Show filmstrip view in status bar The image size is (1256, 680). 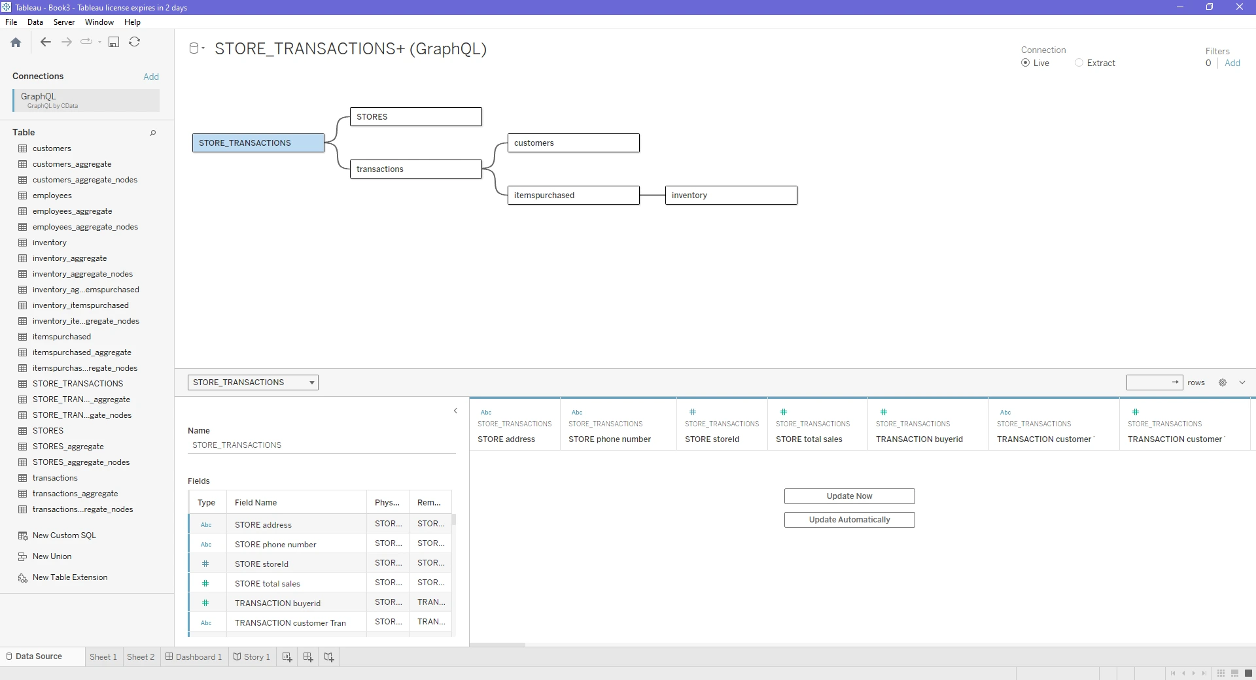[1235, 673]
